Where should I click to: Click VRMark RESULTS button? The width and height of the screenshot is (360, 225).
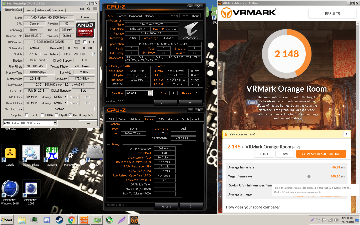point(332,14)
